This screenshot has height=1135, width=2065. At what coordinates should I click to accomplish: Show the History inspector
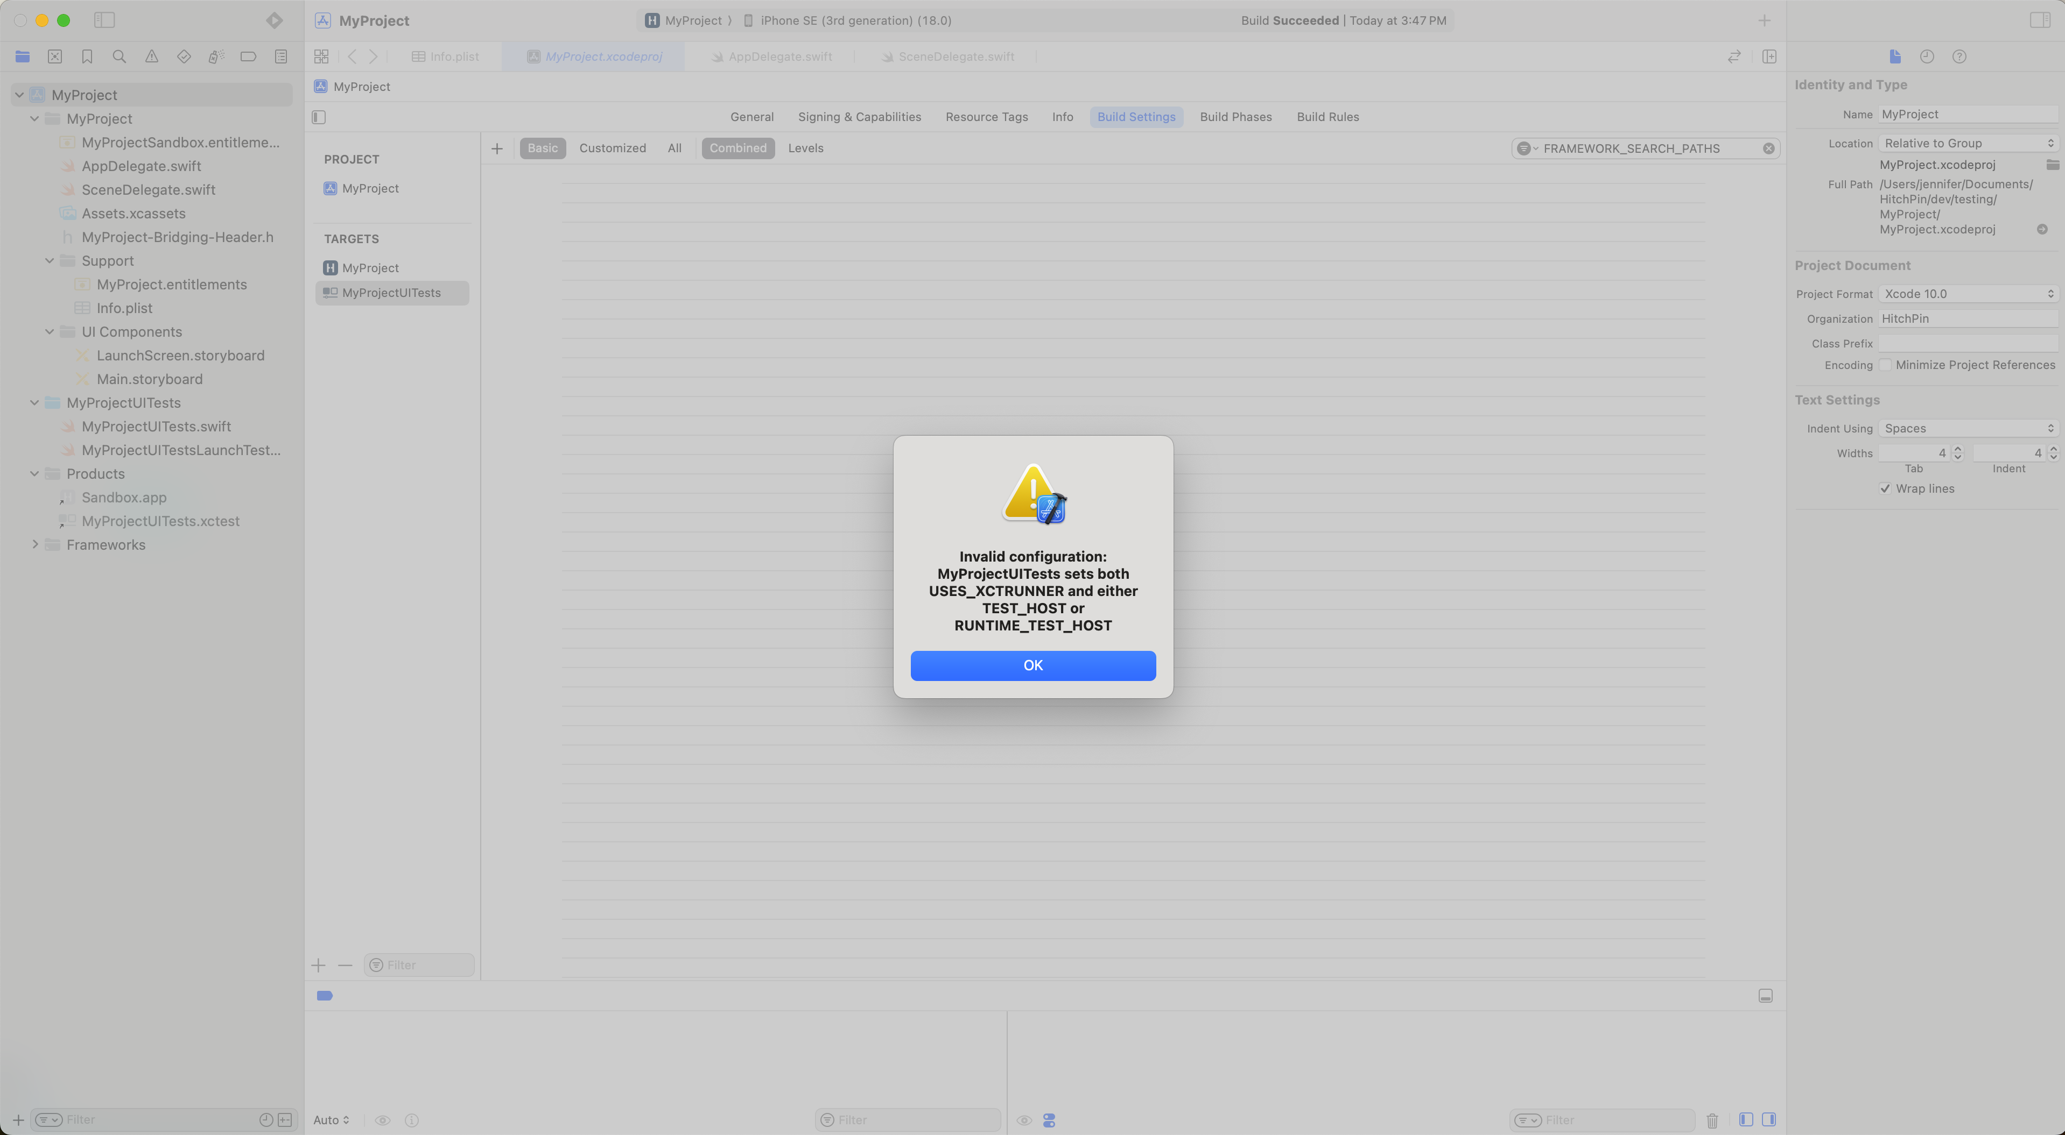1927,56
